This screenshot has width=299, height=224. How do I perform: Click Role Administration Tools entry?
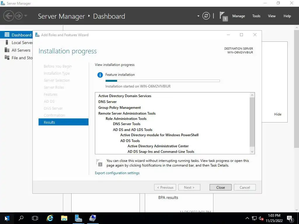click(126, 119)
